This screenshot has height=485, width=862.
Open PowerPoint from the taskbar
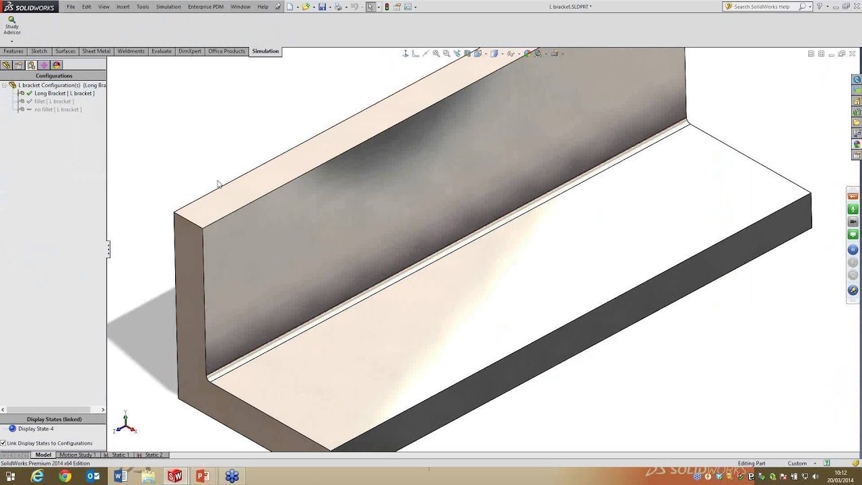(202, 476)
